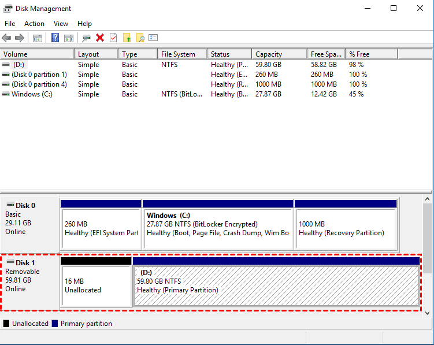Open the View menu

61,24
